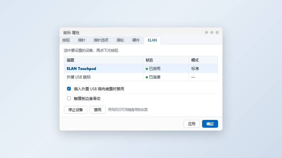Click the 已连接 status cell

tap(166, 77)
